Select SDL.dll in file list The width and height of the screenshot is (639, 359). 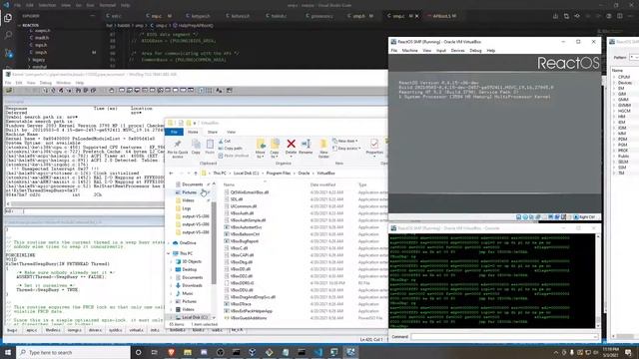click(237, 199)
